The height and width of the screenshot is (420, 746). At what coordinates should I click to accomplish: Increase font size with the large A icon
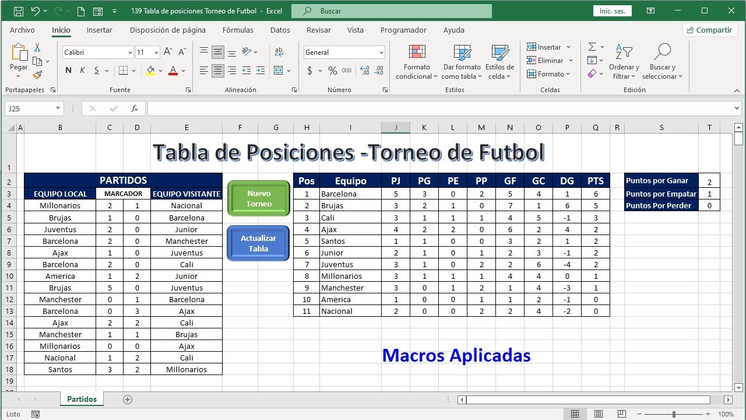coord(168,52)
